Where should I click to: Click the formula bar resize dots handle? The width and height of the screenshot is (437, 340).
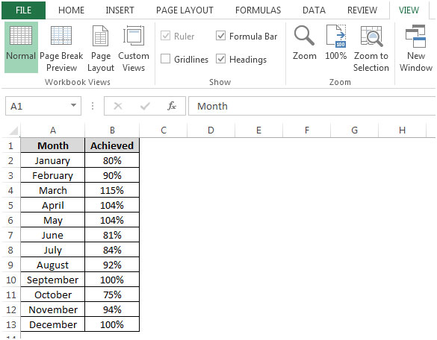[93, 106]
